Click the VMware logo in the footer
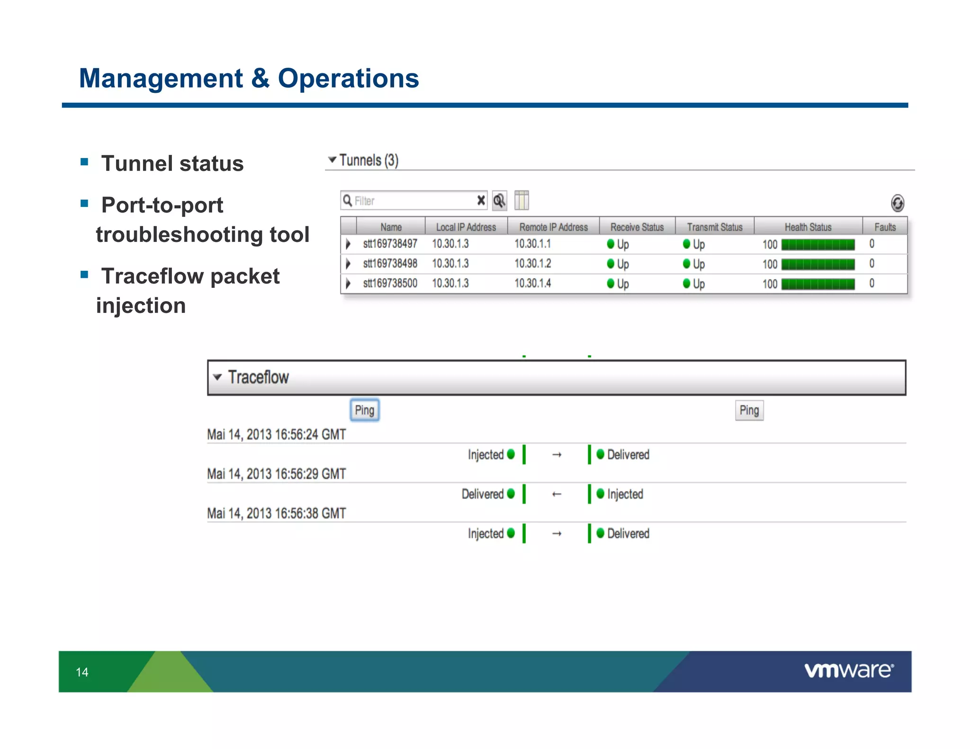Screen dimensions: 970x749 coord(849,670)
